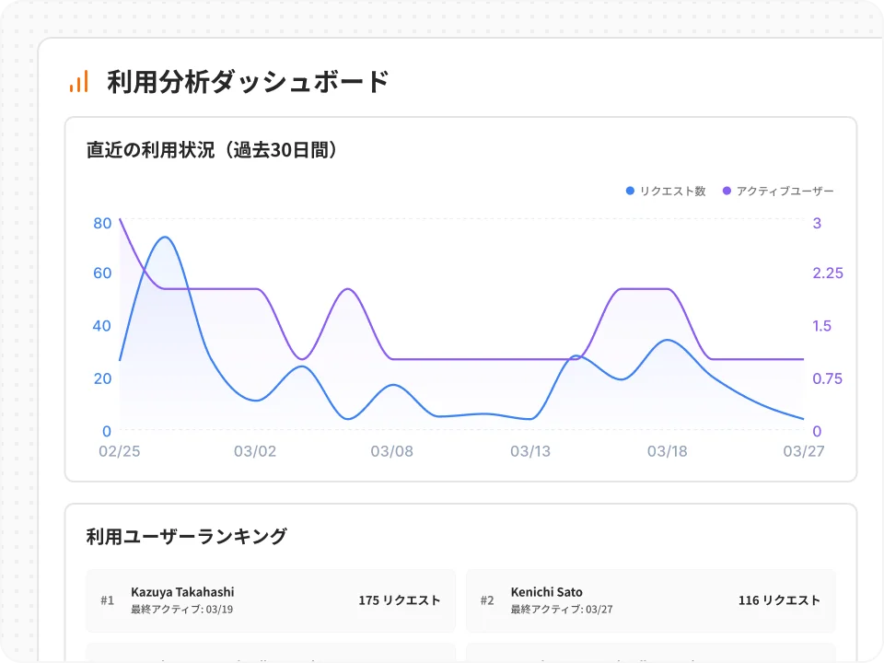Select the 直近の利用状況（過去30日間）panel title
This screenshot has height=663, width=884.
[212, 151]
